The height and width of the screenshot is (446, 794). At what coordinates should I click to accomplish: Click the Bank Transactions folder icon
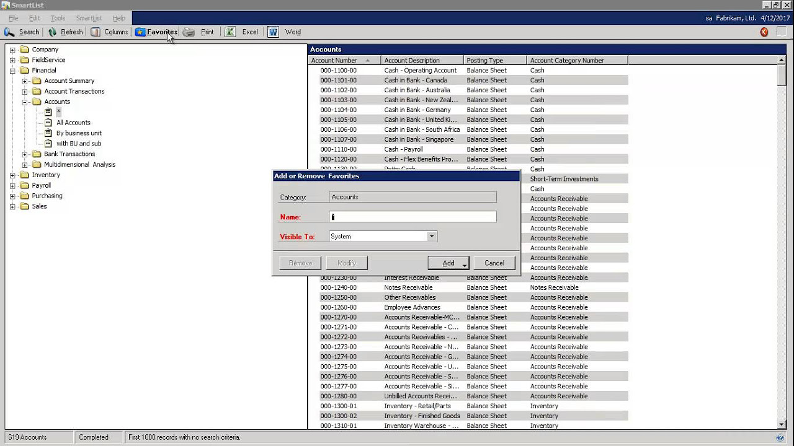37,154
